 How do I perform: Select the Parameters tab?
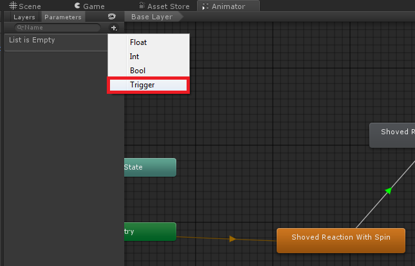pyautogui.click(x=63, y=17)
